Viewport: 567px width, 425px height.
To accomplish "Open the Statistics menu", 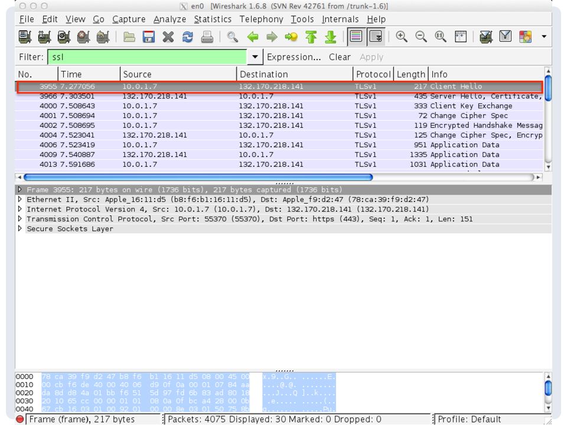I will click(213, 19).
